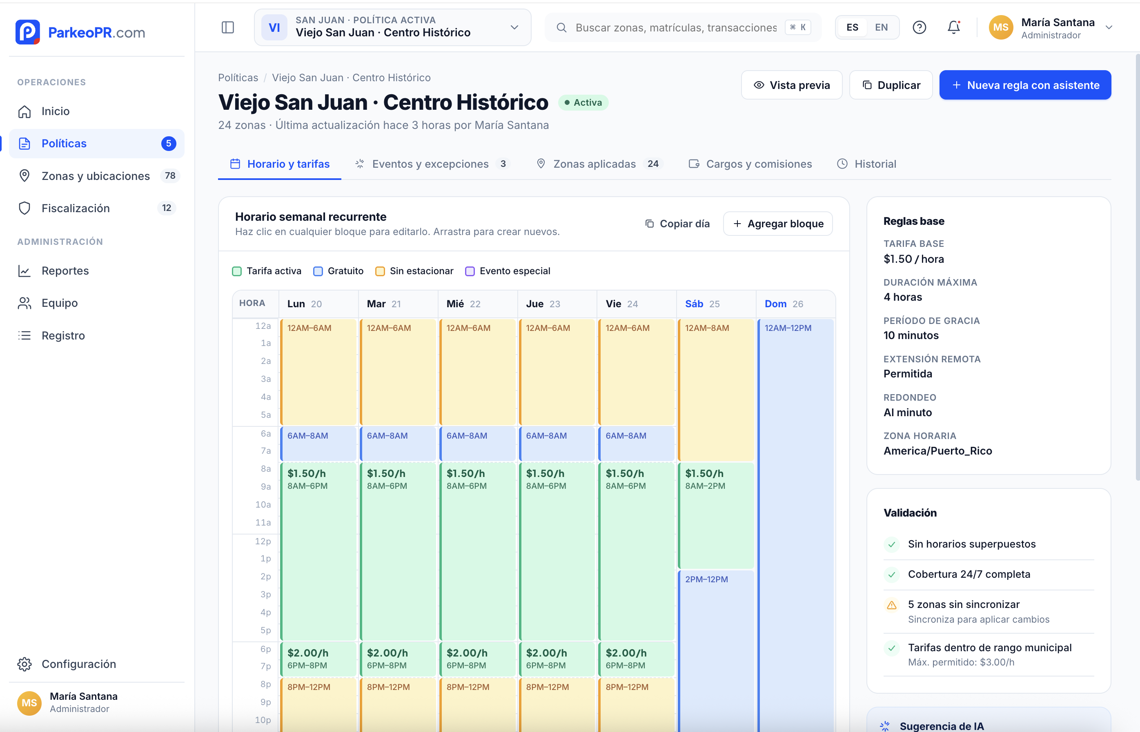Click Copiar día
The width and height of the screenshot is (1140, 732).
pos(677,224)
